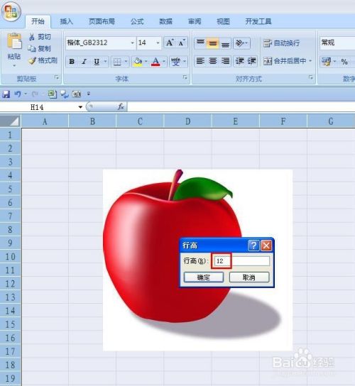The width and height of the screenshot is (355, 386).
Task: Toggle underline formatting
Action: click(x=97, y=62)
